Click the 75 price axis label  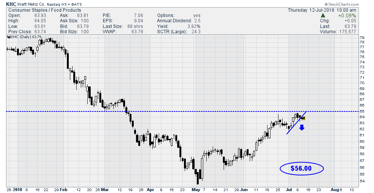[362, 57]
